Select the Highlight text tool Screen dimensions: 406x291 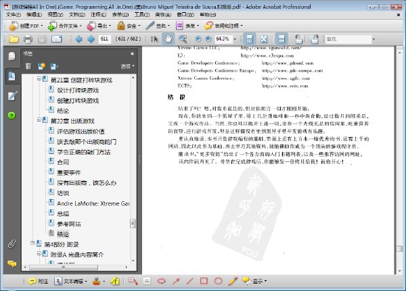tap(115, 281)
